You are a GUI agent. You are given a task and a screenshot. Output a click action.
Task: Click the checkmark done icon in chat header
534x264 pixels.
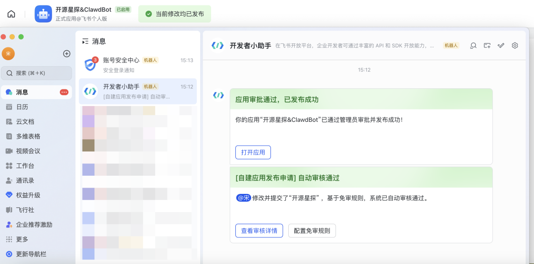(x=500, y=45)
